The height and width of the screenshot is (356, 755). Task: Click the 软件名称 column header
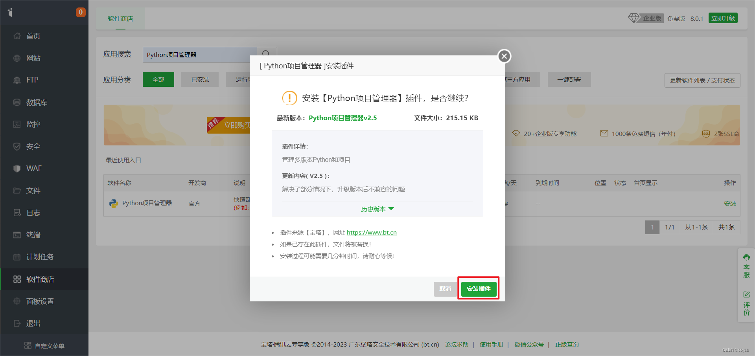[120, 183]
